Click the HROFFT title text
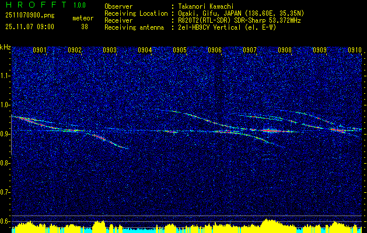The height and width of the screenshot is (233, 367). [37, 5]
